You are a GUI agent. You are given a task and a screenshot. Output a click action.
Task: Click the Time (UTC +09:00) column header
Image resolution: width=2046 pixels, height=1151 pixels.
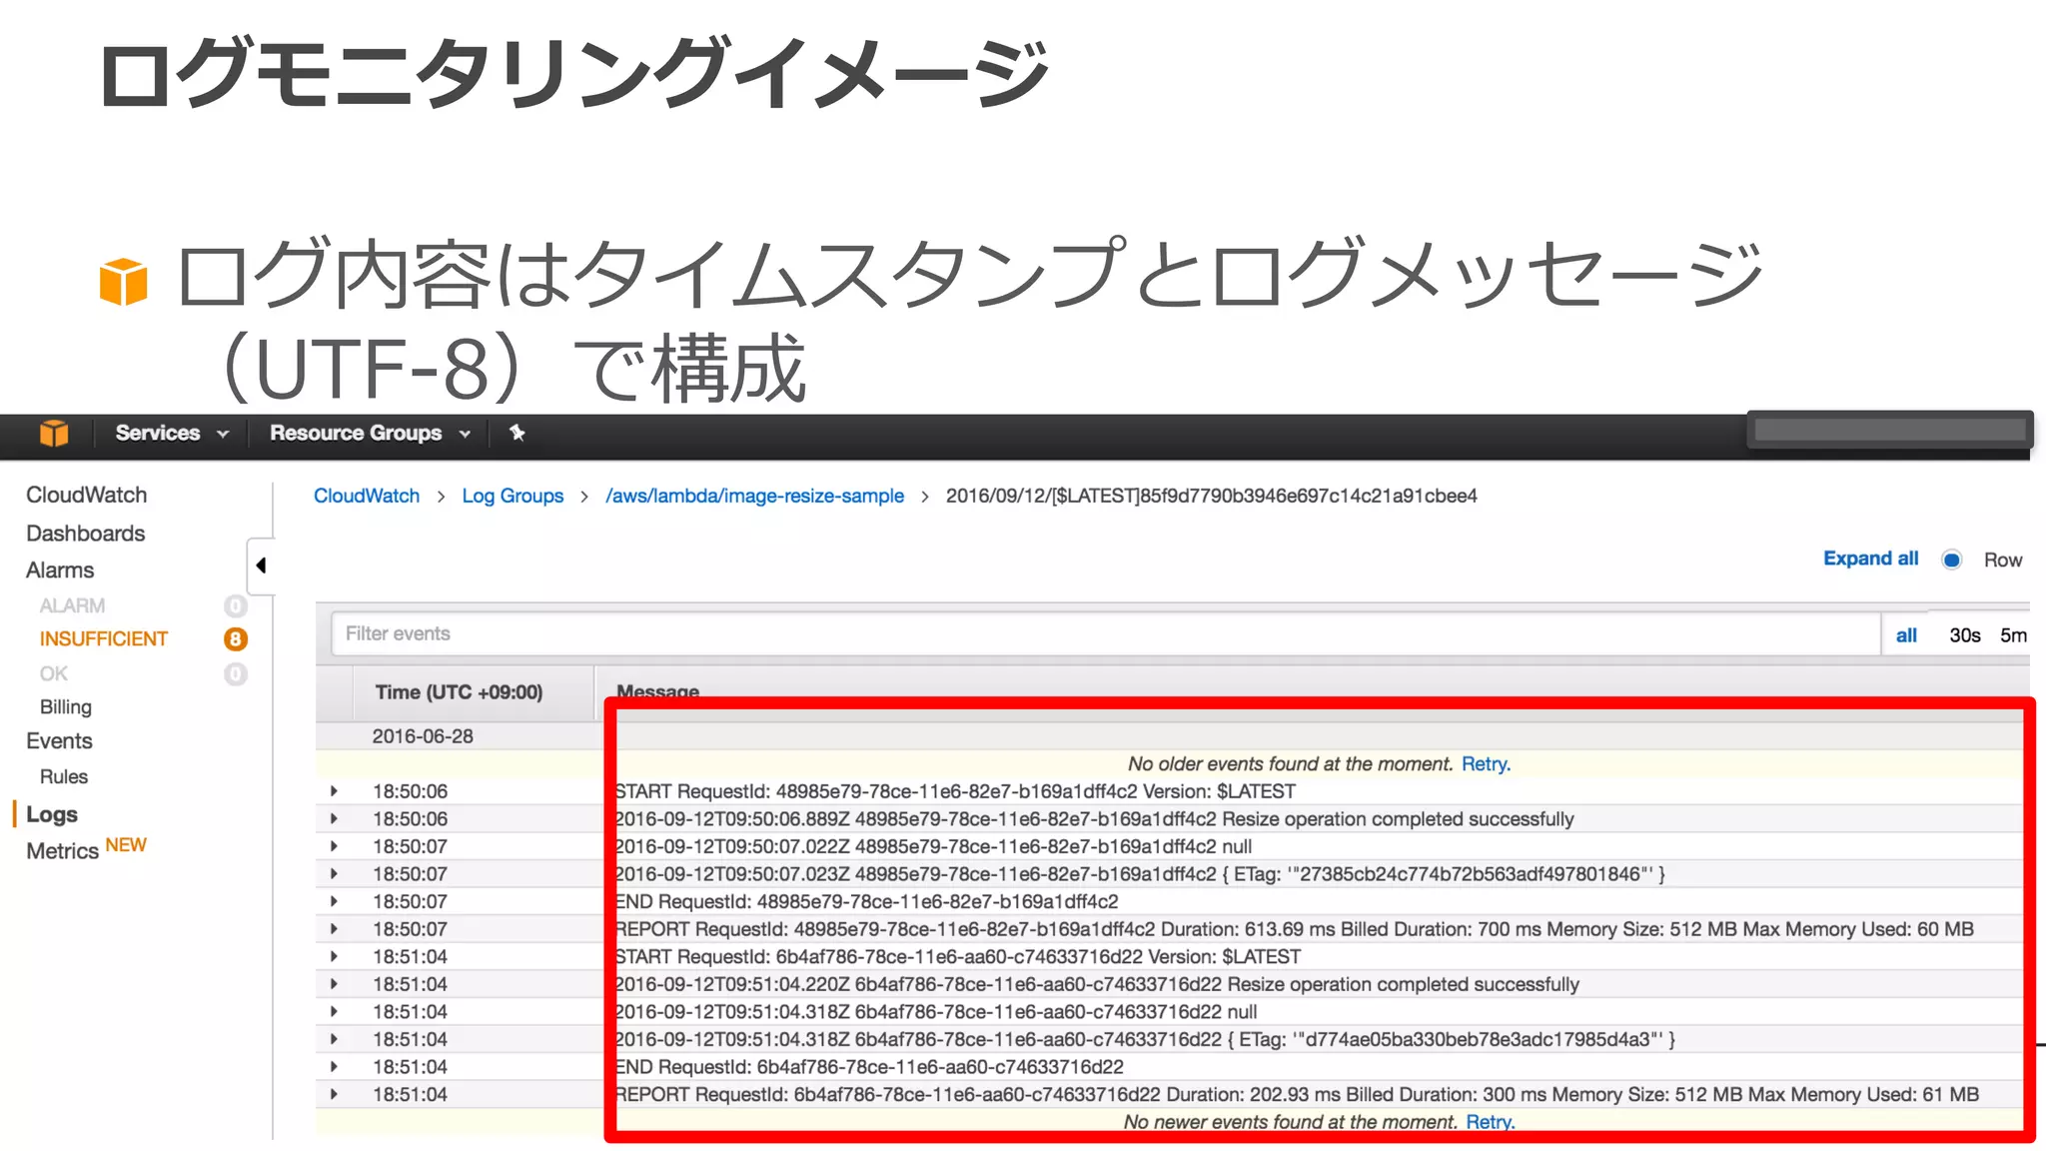(x=459, y=692)
